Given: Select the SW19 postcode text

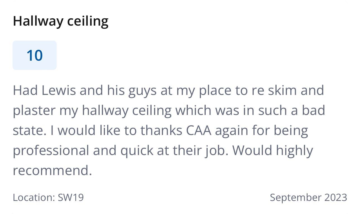Looking at the screenshot, I should (x=71, y=197).
